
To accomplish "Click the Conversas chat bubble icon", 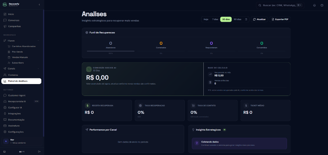I will pos(5,20).
